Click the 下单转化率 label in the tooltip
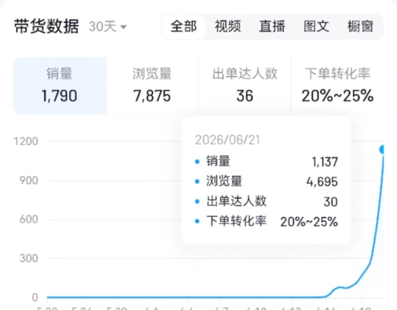Screen dimensions: 397x310 (x=236, y=221)
